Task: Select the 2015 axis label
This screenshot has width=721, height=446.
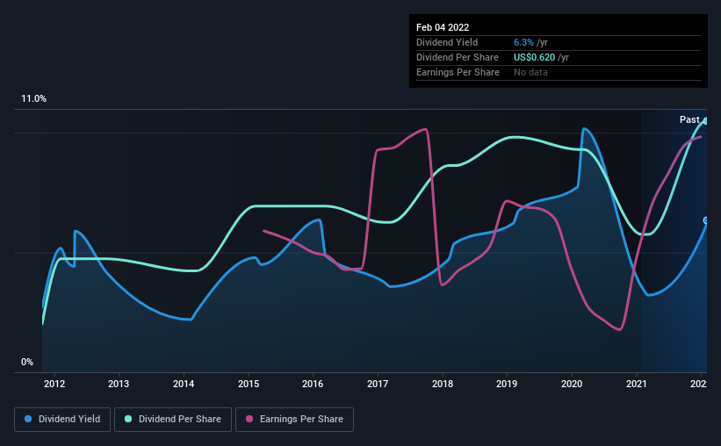Action: point(249,384)
